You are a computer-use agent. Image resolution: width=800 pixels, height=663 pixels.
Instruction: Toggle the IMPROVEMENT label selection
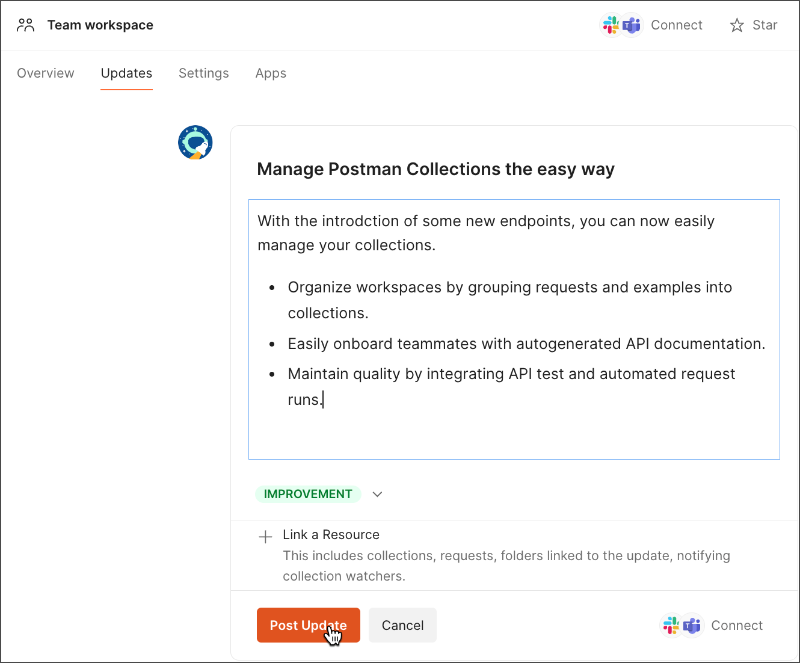tap(308, 494)
